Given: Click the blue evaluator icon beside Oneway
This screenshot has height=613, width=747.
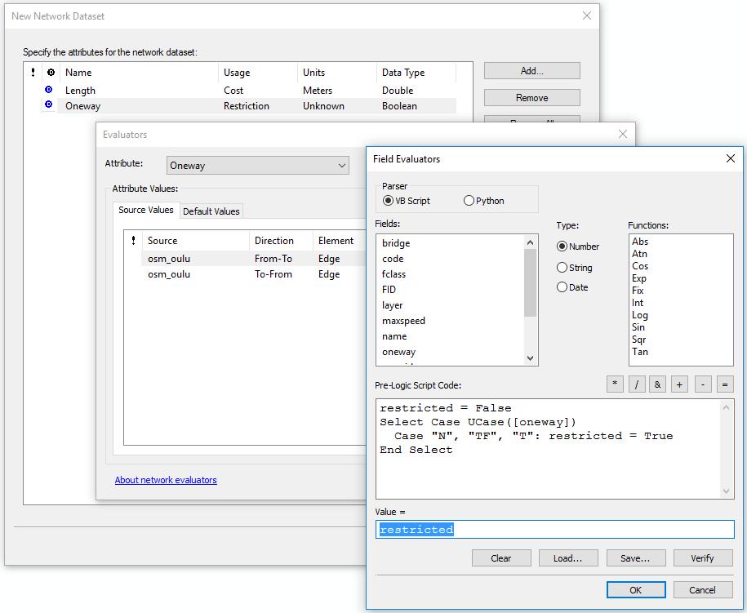Looking at the screenshot, I should coord(49,104).
